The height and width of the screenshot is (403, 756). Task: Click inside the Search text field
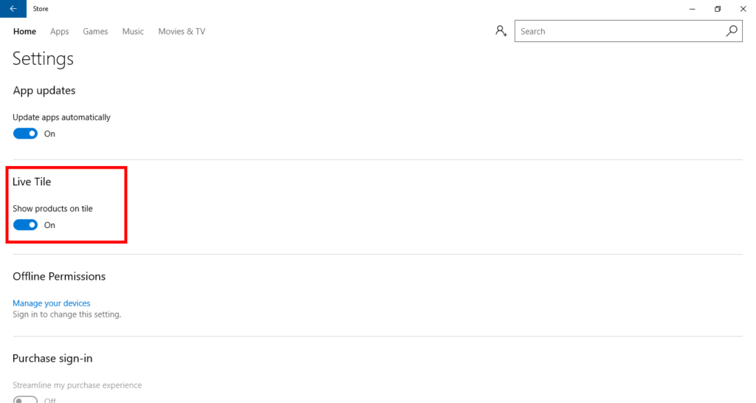click(616, 31)
